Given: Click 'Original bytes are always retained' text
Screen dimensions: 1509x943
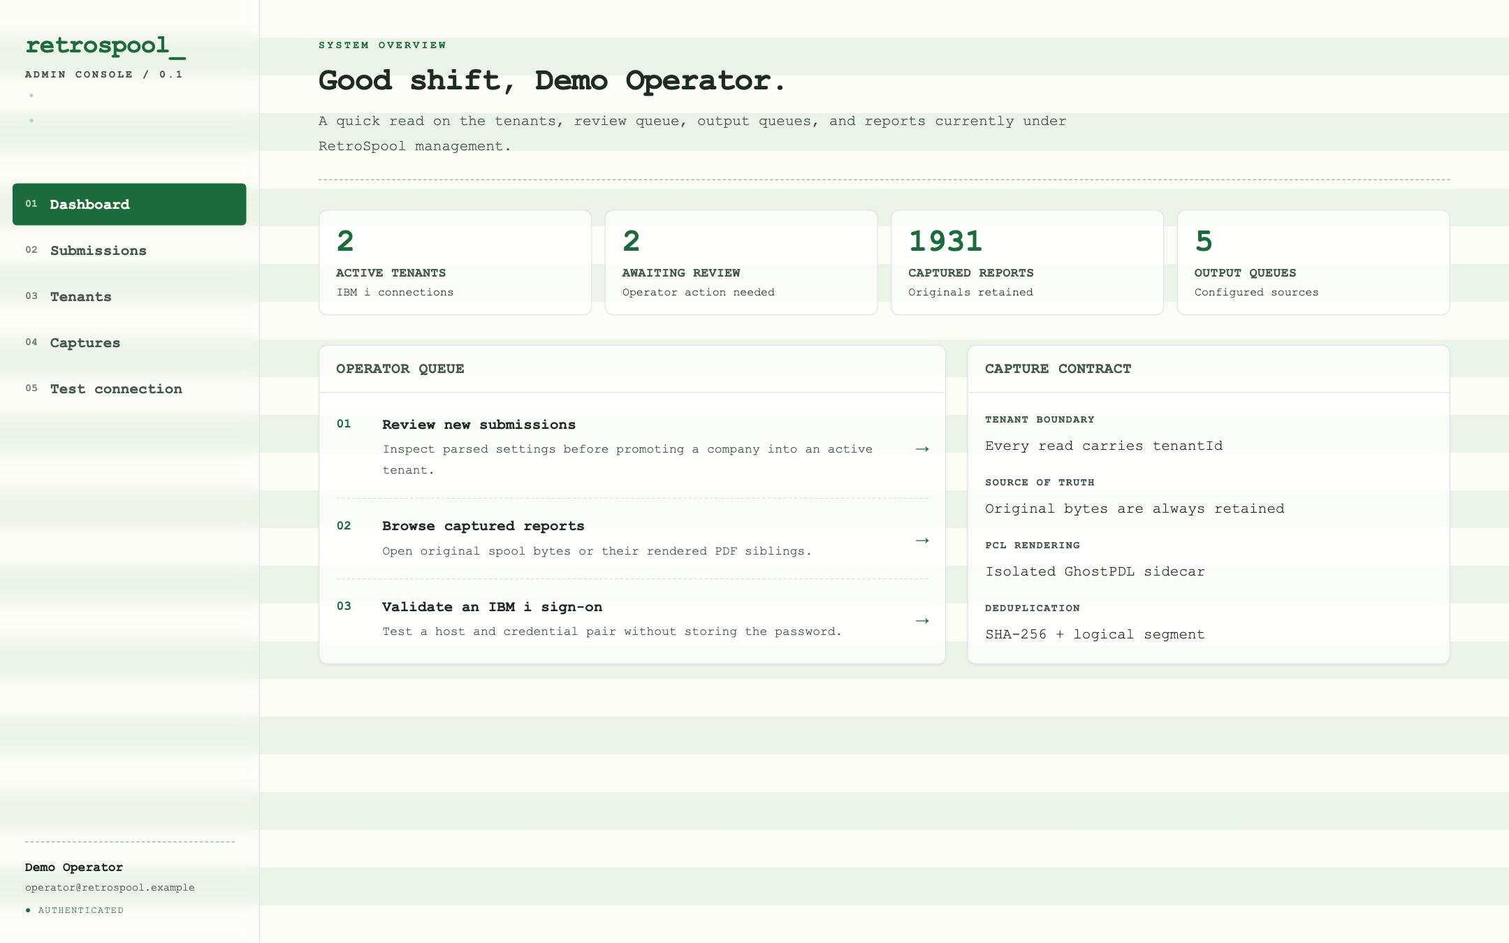Looking at the screenshot, I should point(1135,509).
